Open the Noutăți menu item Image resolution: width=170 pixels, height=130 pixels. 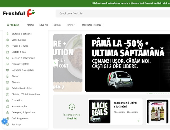tap(57, 25)
